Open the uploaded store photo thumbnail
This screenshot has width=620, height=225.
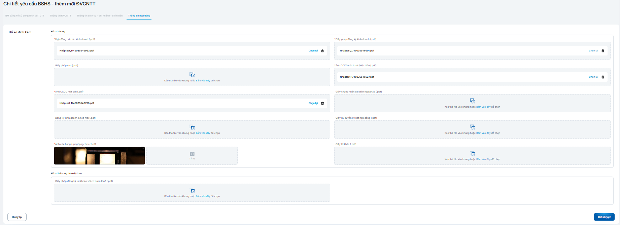coord(99,156)
